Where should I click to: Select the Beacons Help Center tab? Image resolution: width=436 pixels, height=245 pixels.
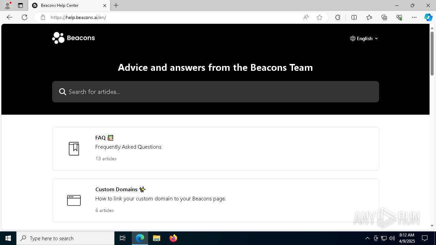click(65, 5)
